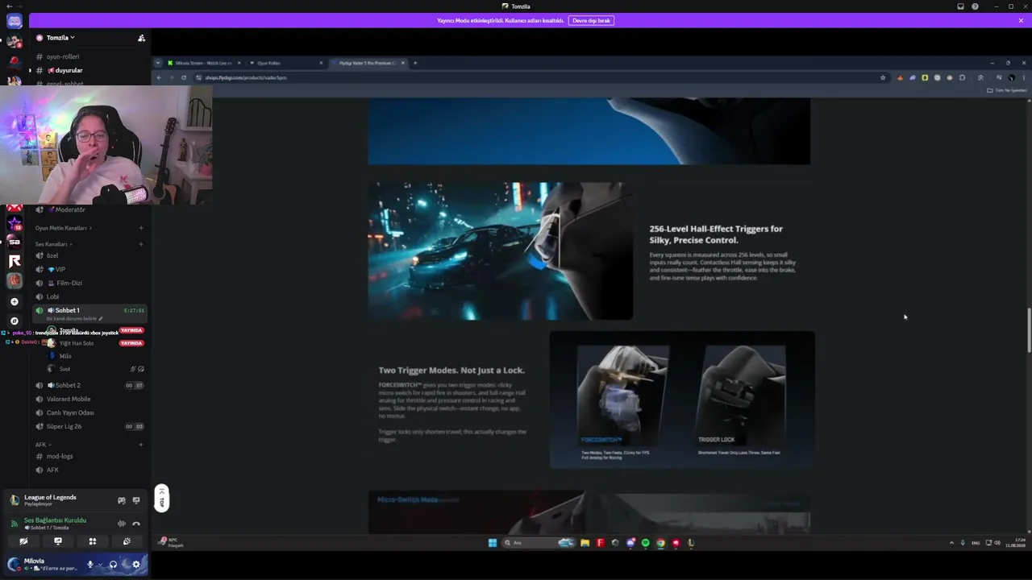Toggle camera on in voice panel

pyautogui.click(x=23, y=541)
